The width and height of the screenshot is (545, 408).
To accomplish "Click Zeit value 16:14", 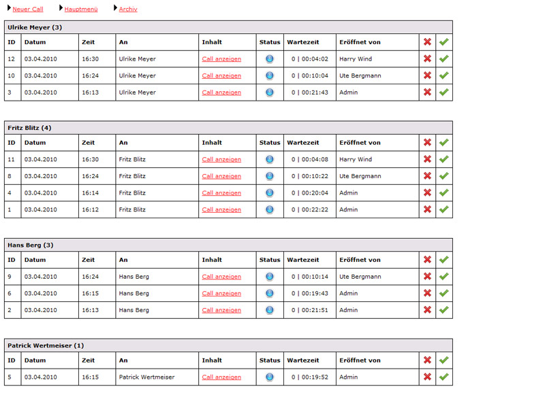I will [91, 193].
